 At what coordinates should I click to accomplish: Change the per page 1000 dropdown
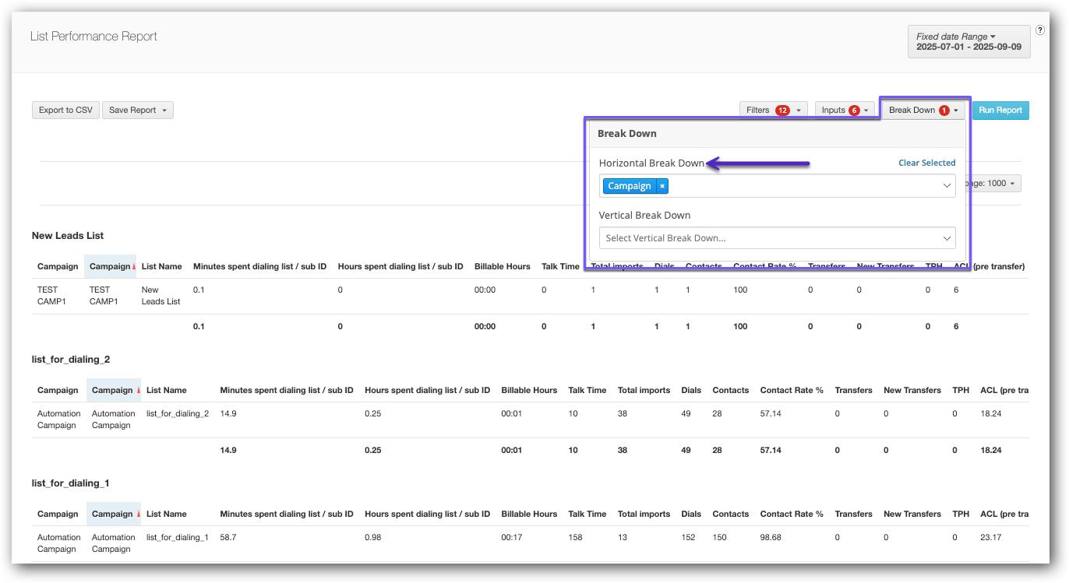pos(993,184)
